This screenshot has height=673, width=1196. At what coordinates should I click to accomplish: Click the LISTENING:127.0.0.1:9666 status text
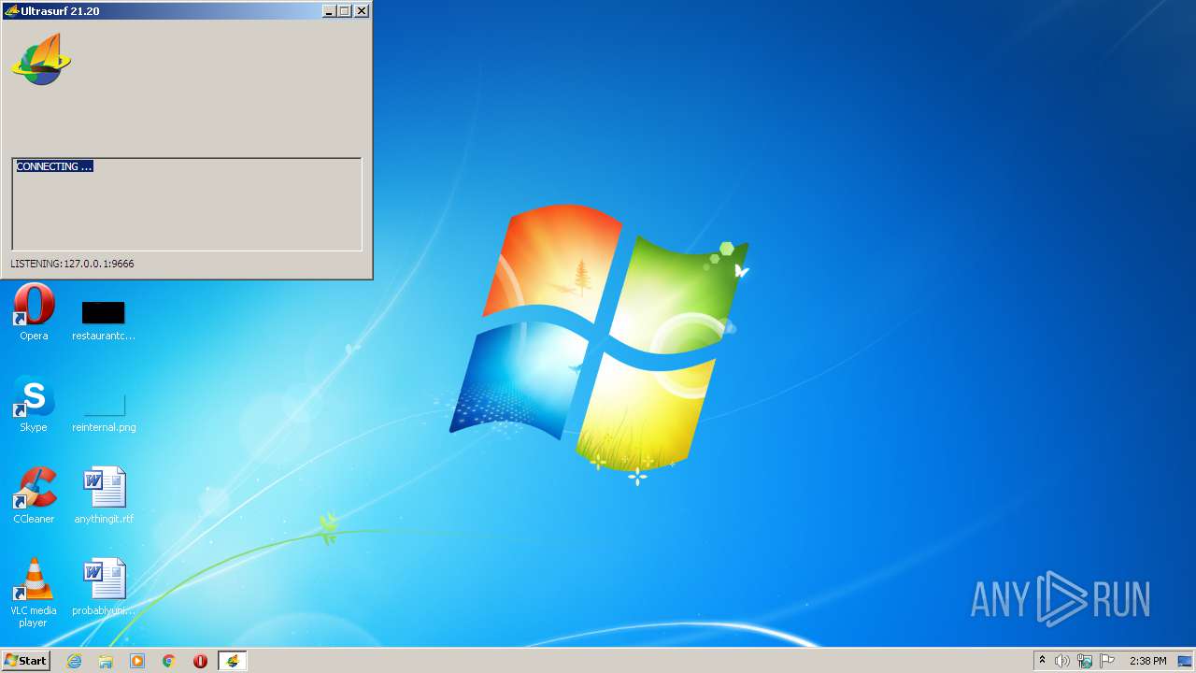(x=72, y=264)
